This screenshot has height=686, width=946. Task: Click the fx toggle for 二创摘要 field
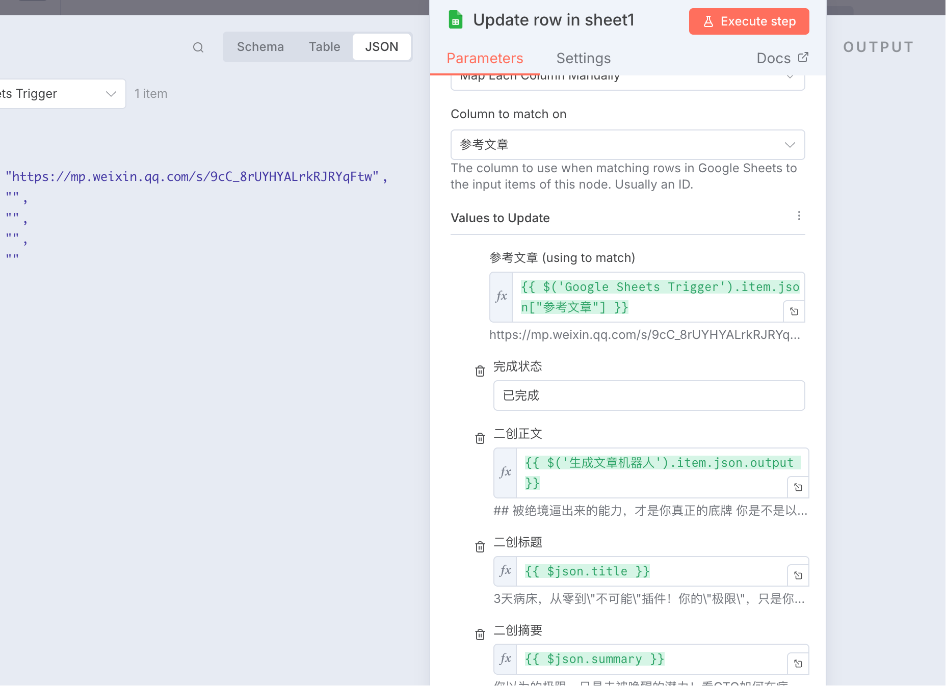click(506, 659)
